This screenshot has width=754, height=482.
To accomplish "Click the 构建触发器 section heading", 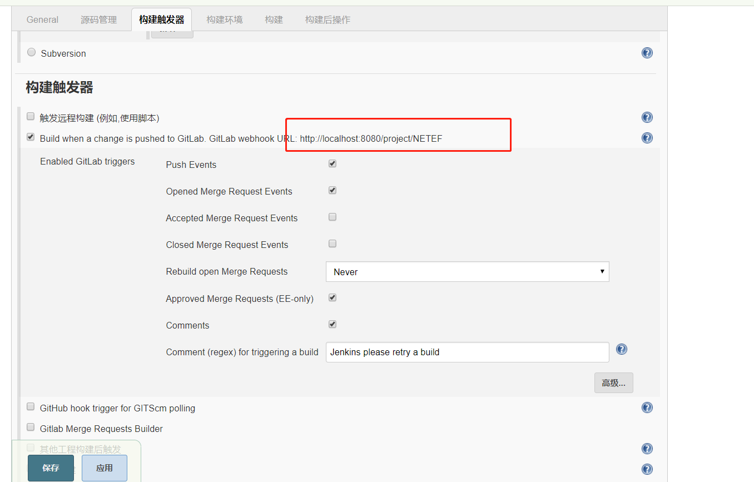I will pyautogui.click(x=59, y=87).
